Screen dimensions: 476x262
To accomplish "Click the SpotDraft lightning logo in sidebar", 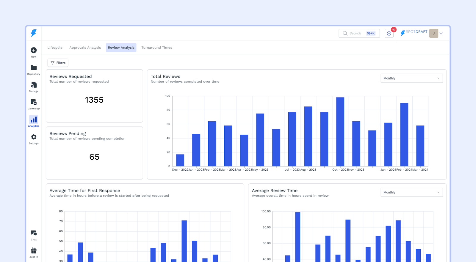I will point(34,33).
